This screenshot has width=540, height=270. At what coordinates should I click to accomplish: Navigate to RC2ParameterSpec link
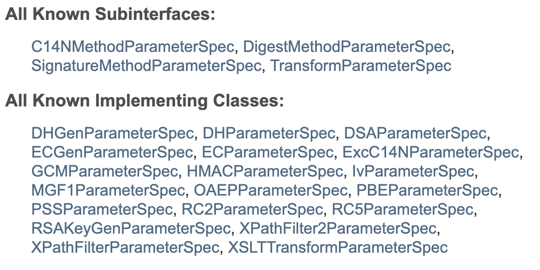(253, 209)
